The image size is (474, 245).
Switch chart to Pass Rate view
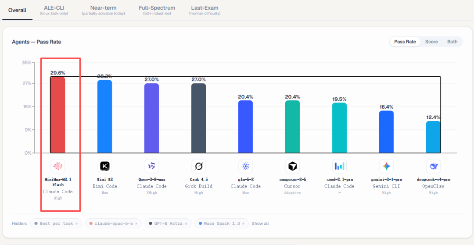pyautogui.click(x=405, y=42)
